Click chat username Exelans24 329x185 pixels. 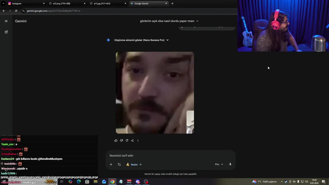(x=7, y=159)
